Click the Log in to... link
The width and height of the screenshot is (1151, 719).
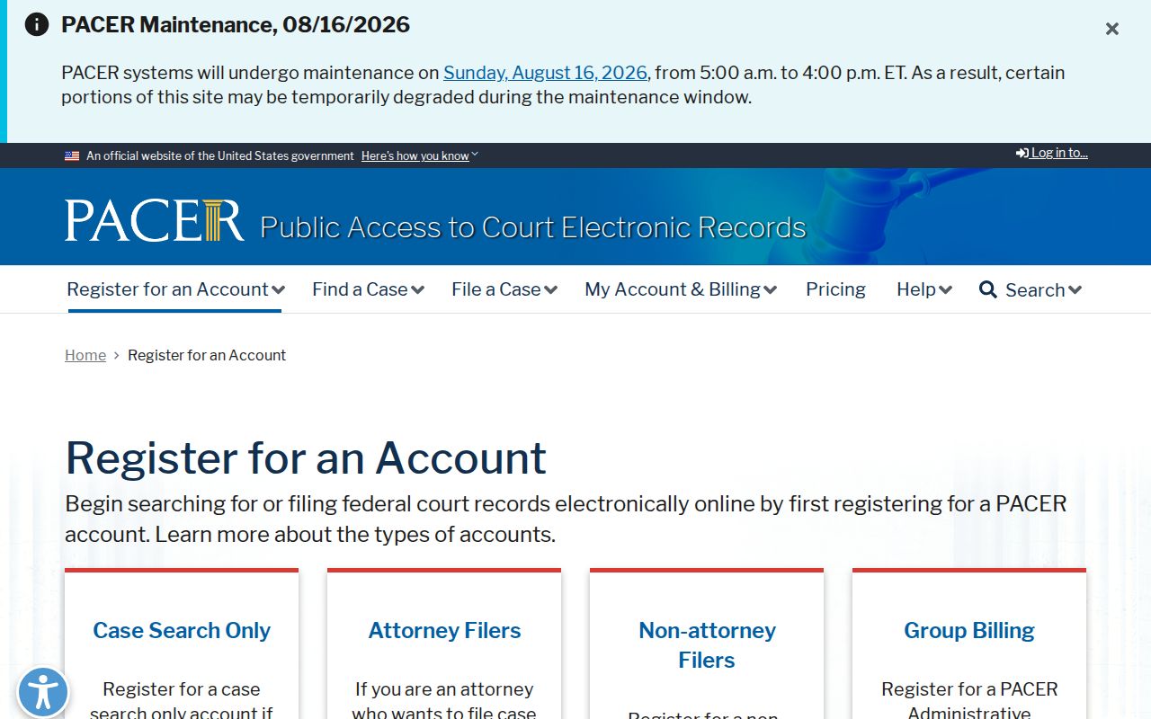tap(1052, 153)
